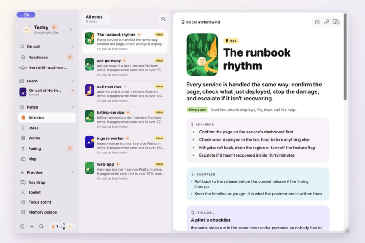Play the note with the play button

tap(317, 22)
